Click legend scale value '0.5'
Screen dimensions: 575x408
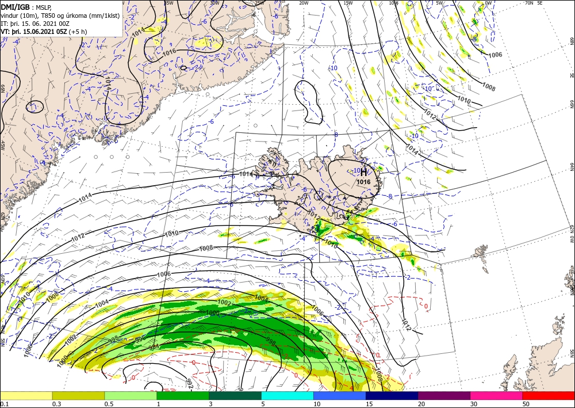(109, 404)
